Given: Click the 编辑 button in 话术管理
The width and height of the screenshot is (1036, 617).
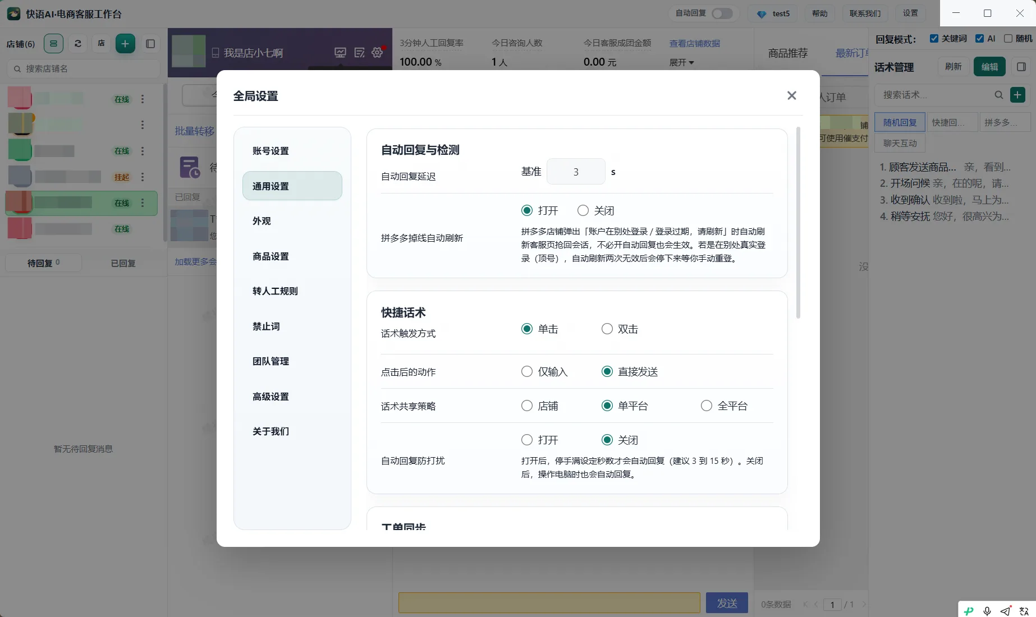Looking at the screenshot, I should coord(989,67).
